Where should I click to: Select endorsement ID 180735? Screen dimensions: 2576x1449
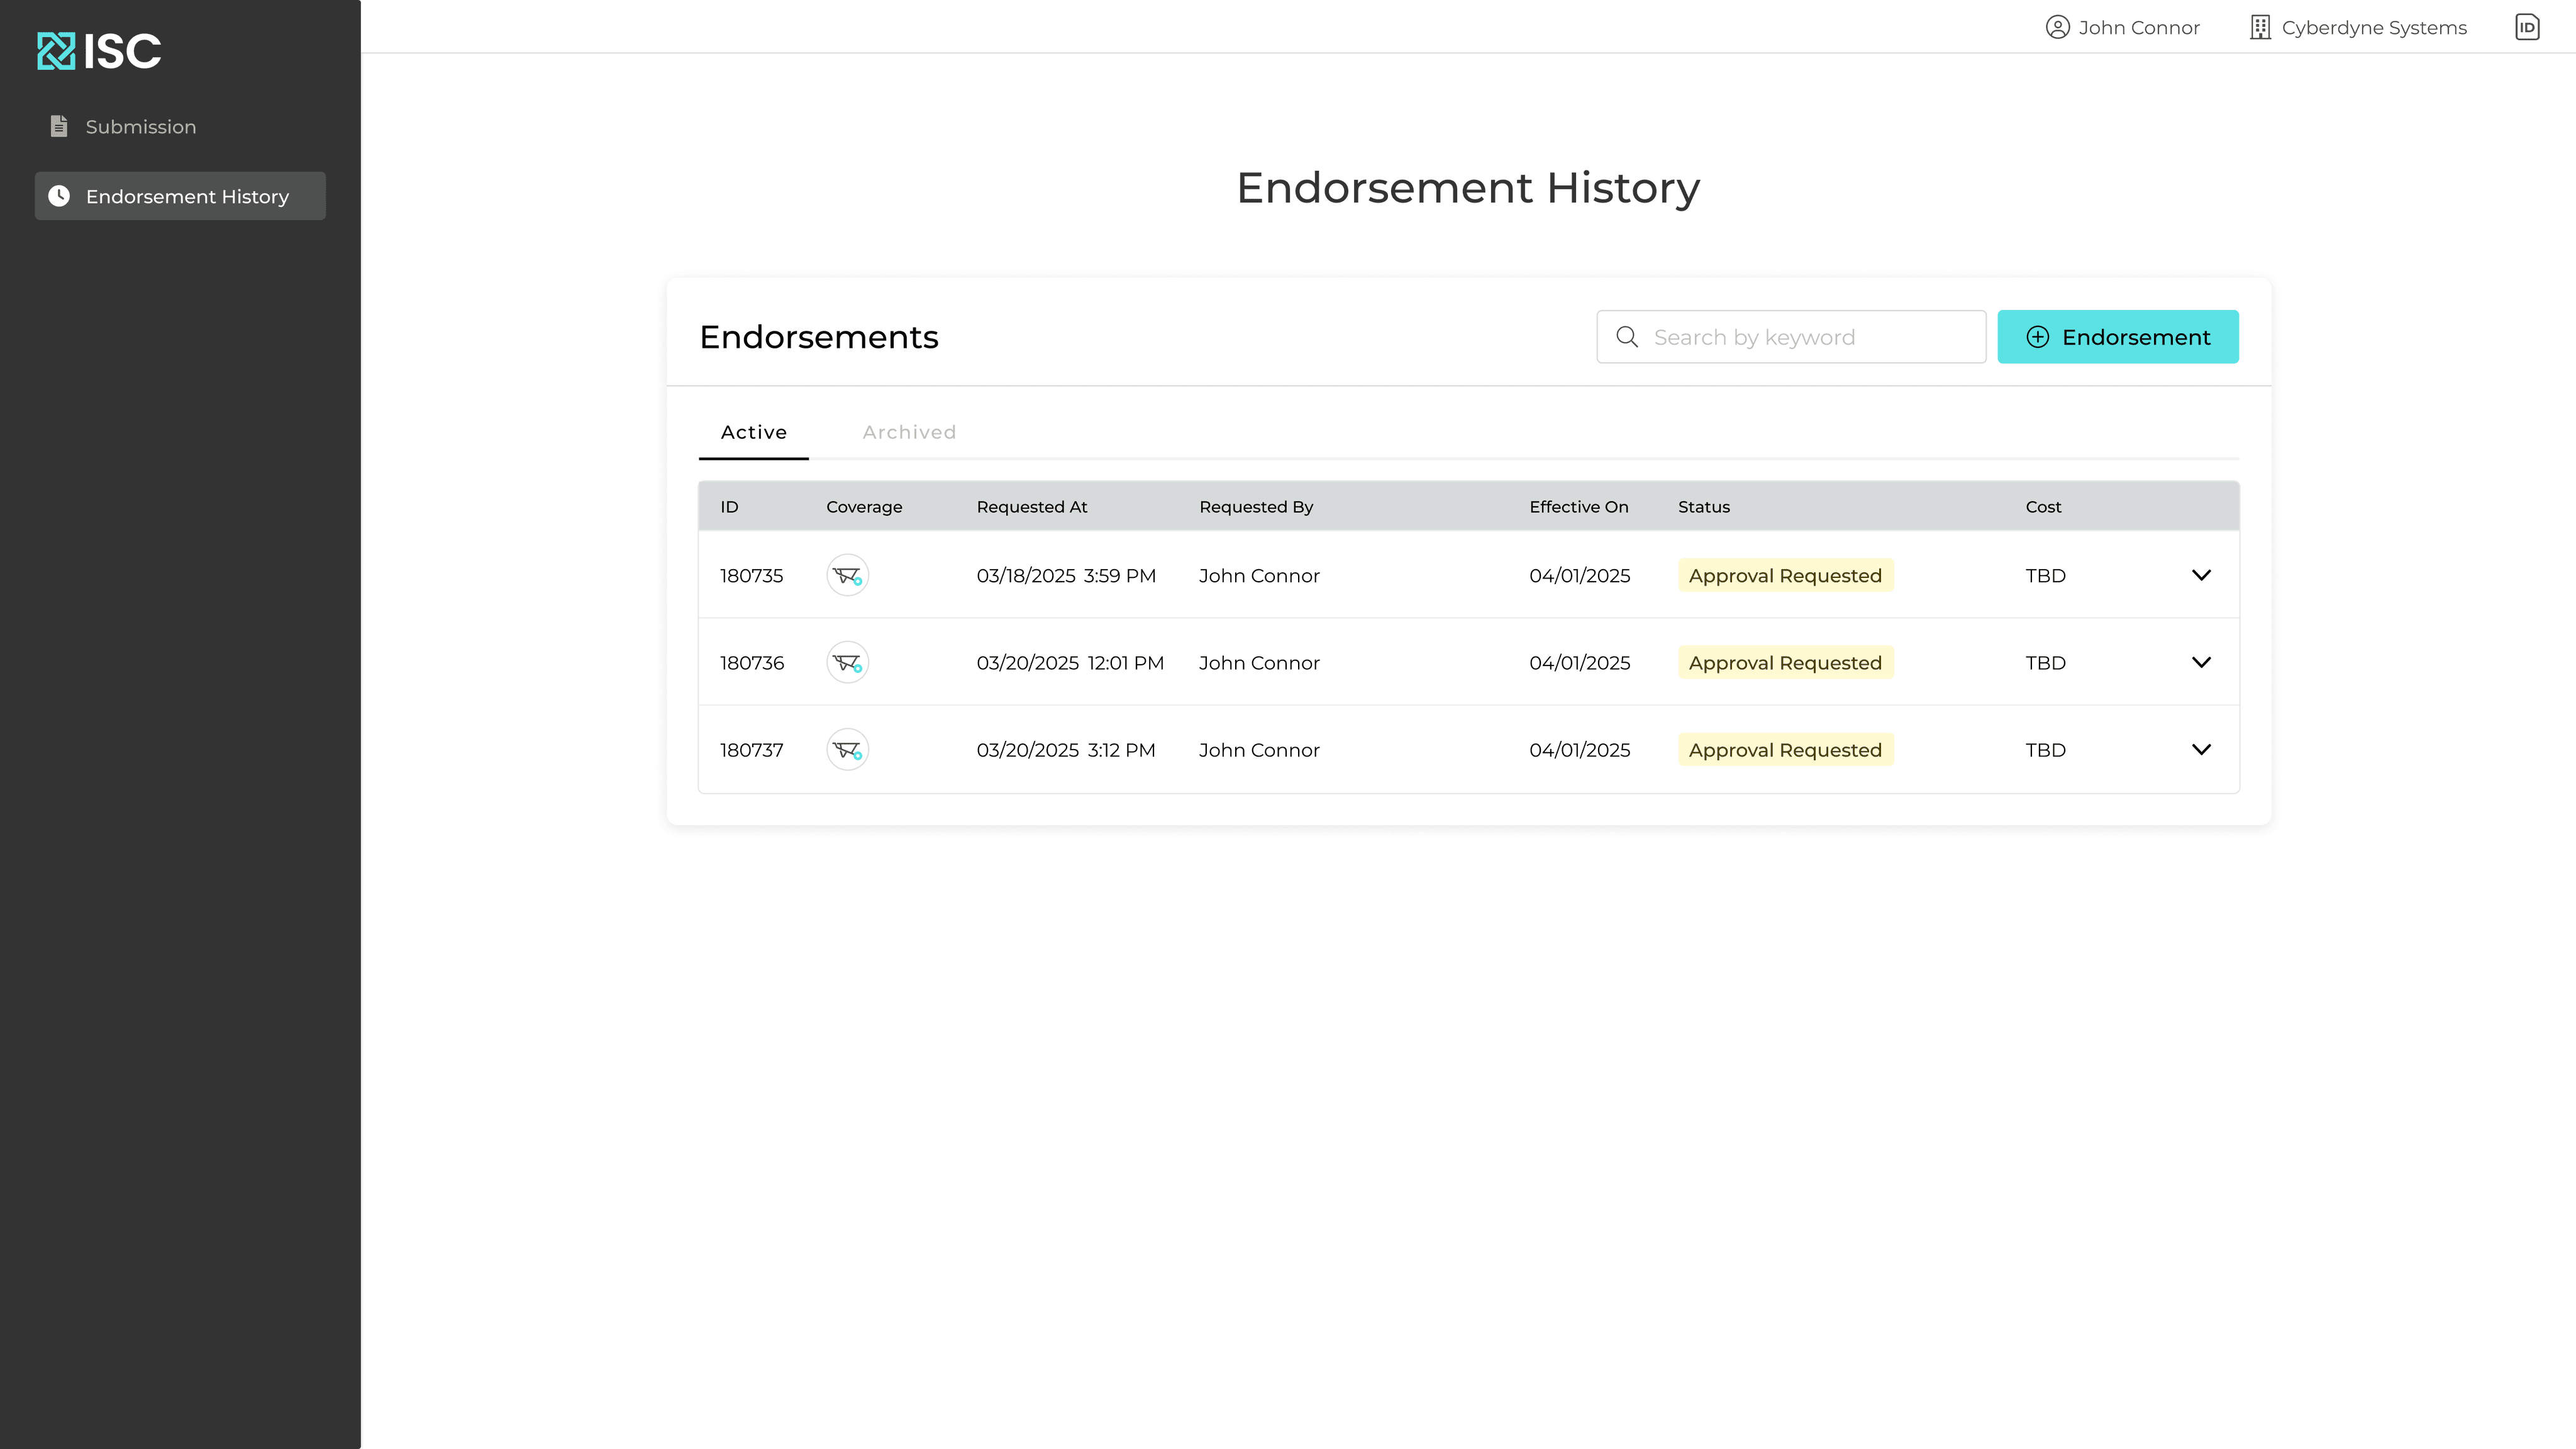tap(752, 576)
